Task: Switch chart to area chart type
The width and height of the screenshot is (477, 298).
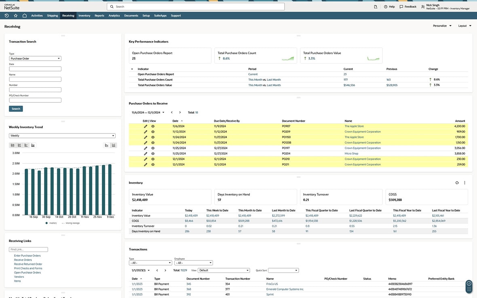Action: tap(13, 145)
